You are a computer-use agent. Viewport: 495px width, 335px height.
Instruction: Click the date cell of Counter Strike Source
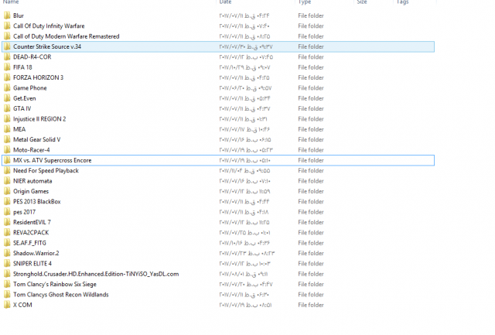(246, 46)
